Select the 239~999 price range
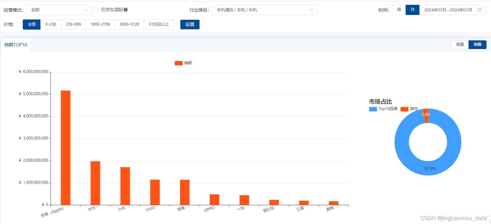The width and height of the screenshot is (491, 224). (x=73, y=25)
